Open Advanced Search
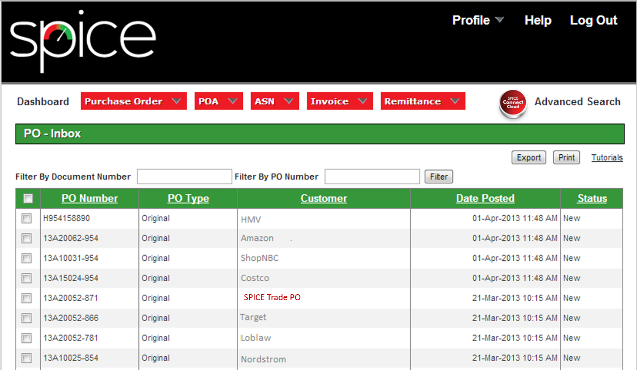The height and width of the screenshot is (370, 637). 577,102
